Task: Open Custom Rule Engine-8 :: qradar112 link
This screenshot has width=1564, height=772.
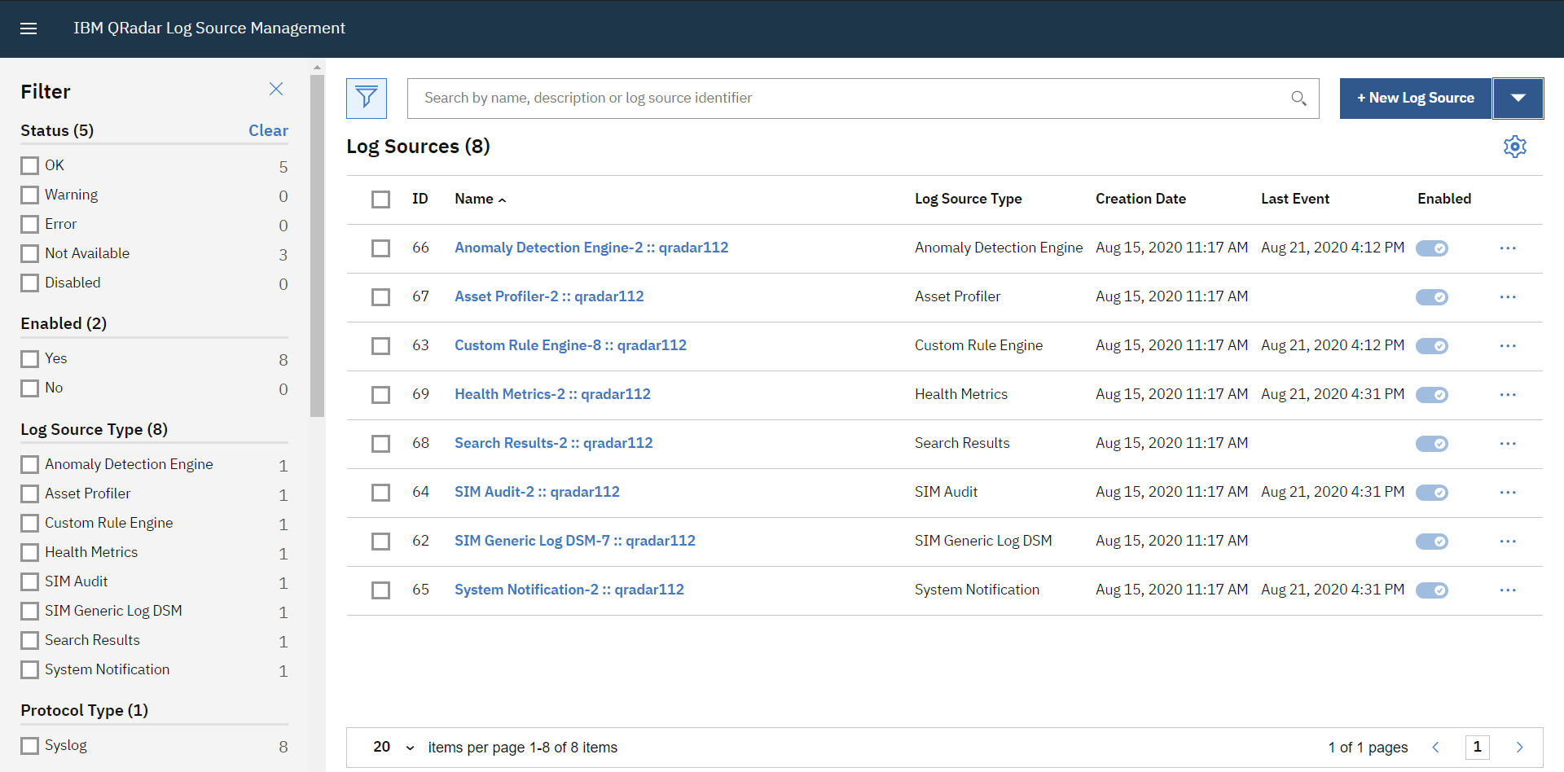Action: pyautogui.click(x=570, y=345)
